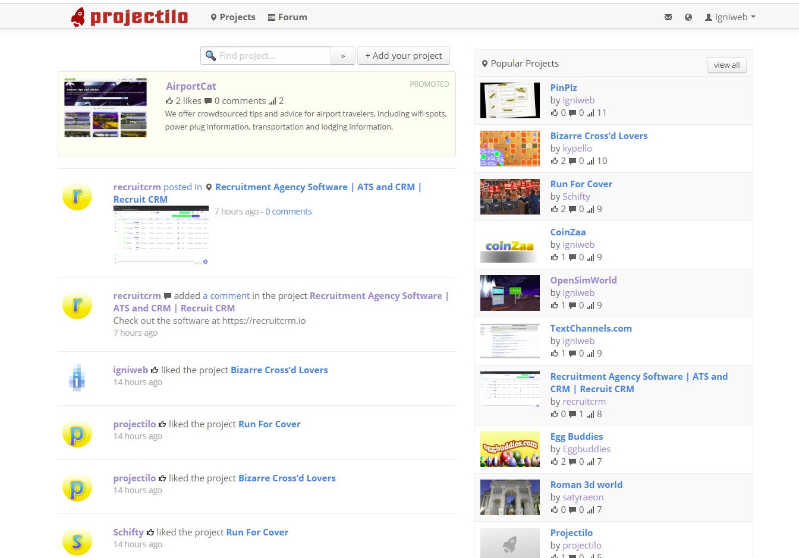The height and width of the screenshot is (558, 799).
Task: Open the Projects menu item
Action: [237, 17]
